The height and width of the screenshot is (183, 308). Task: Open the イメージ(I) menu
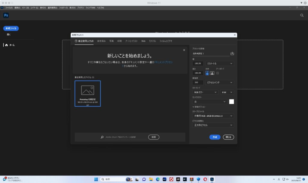25,8
